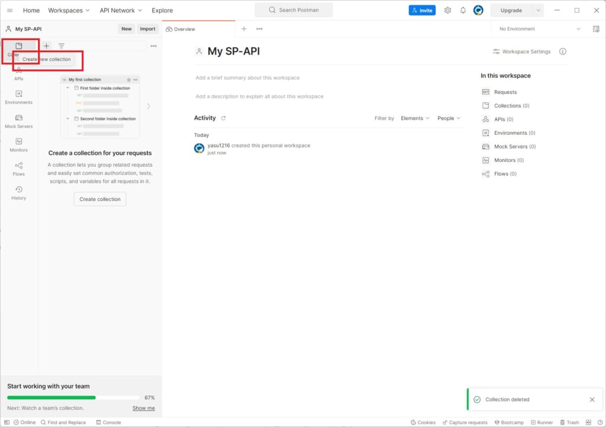Go to Home

(31, 11)
